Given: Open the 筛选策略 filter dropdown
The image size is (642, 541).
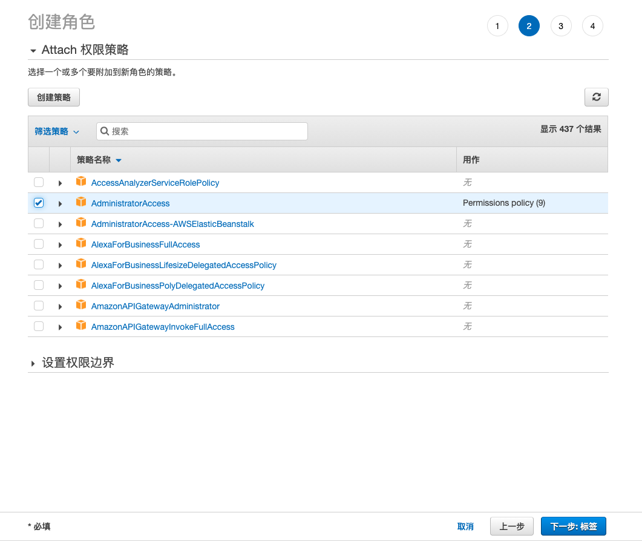Looking at the screenshot, I should [57, 131].
